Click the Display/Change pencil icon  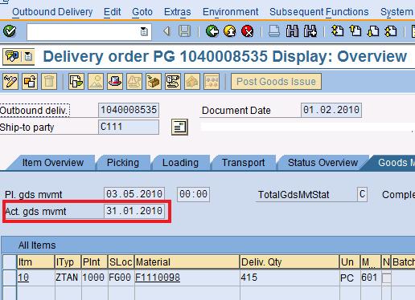[10, 82]
